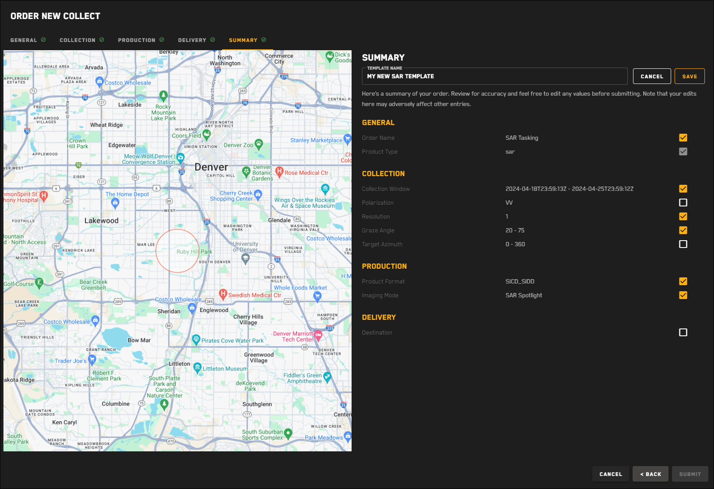Uncheck the Graze Angle checkbox
The width and height of the screenshot is (714, 489).
[x=683, y=230]
